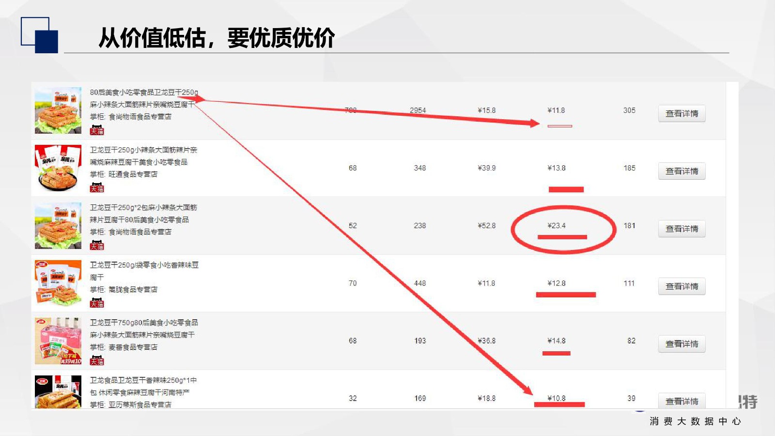This screenshot has width=775, height=436.
Task: Select value 169 cell
Action: pyautogui.click(x=420, y=398)
